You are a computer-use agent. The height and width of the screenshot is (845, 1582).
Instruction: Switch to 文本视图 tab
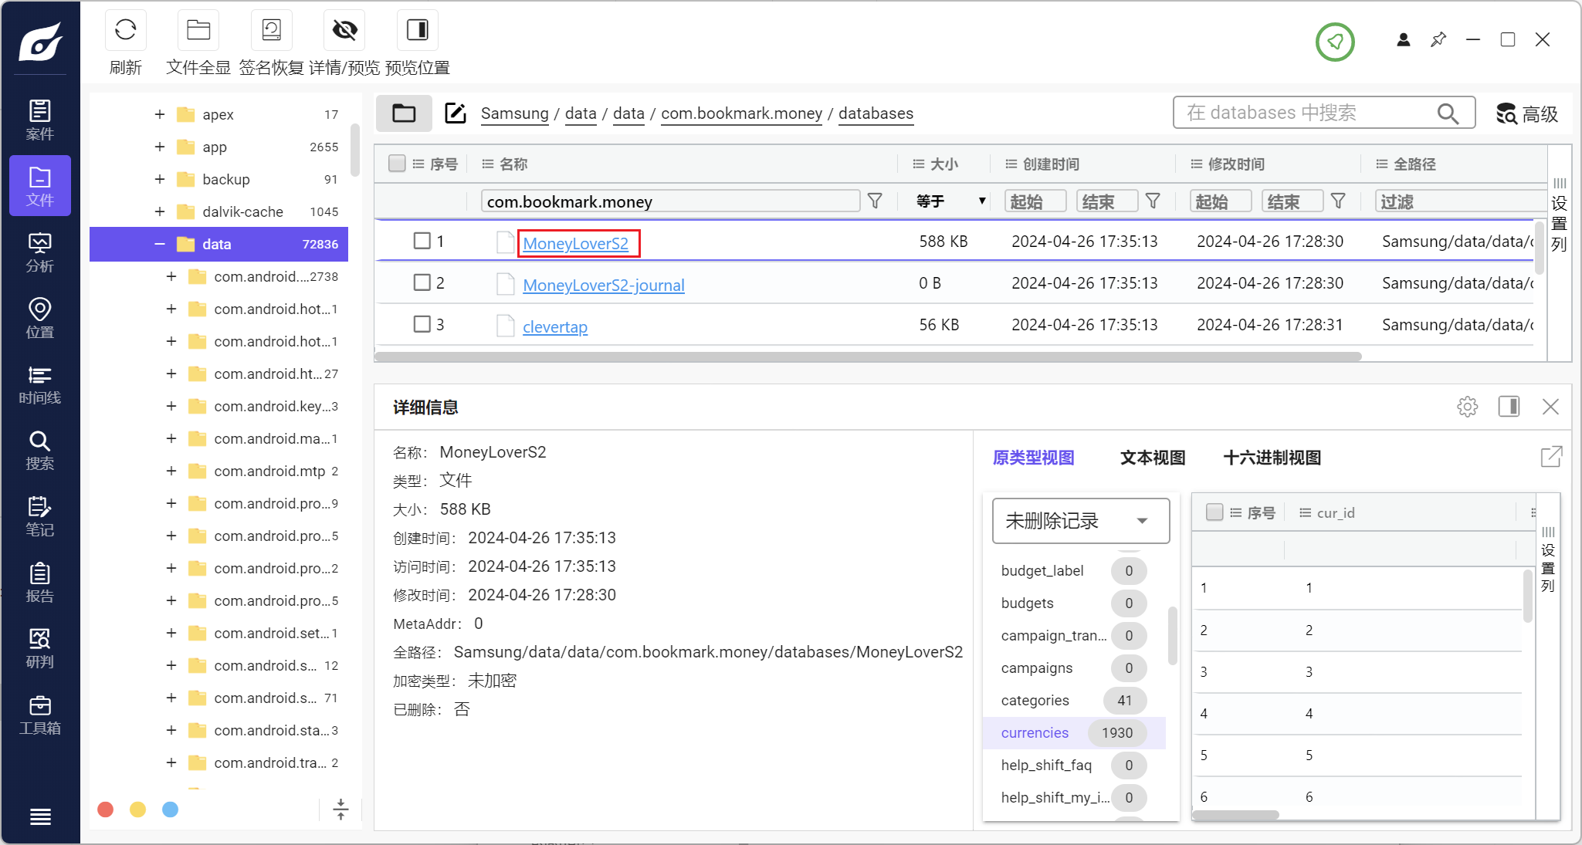[x=1153, y=458]
